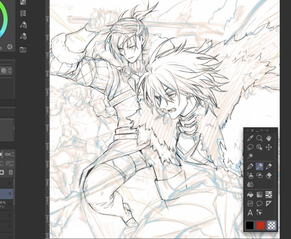Click the mask circle icon beside trash
Screen dimensions: 291x239
pyautogui.click(x=2, y=172)
